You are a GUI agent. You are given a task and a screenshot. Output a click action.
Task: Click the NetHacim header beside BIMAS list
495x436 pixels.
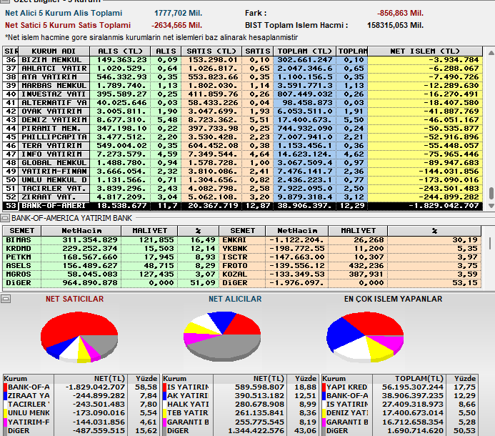coord(81,231)
